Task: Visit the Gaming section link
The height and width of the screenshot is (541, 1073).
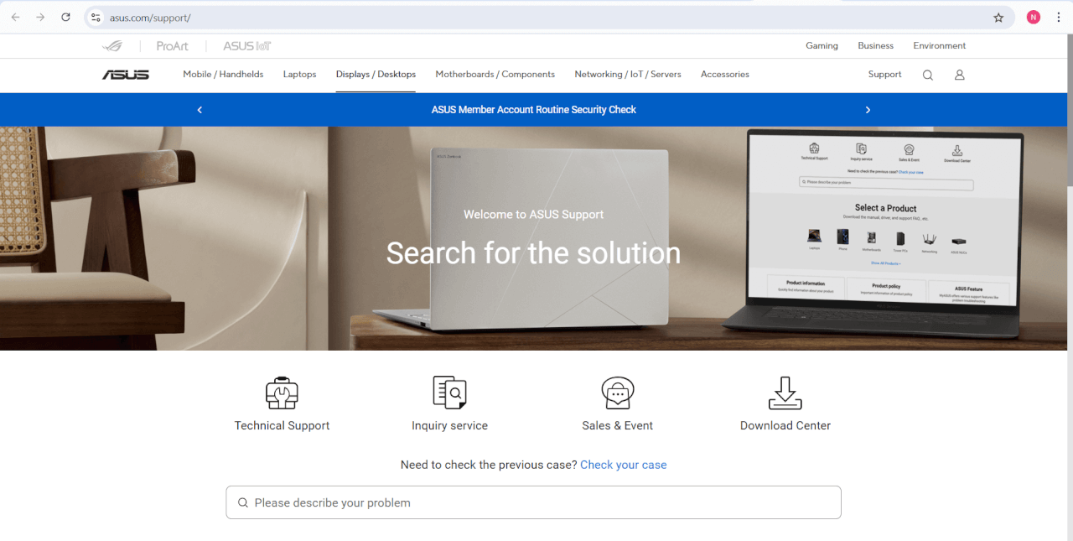Action: pyautogui.click(x=822, y=45)
